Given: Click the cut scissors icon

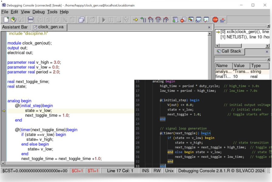Looking at the screenshot, I should click(x=65, y=20).
